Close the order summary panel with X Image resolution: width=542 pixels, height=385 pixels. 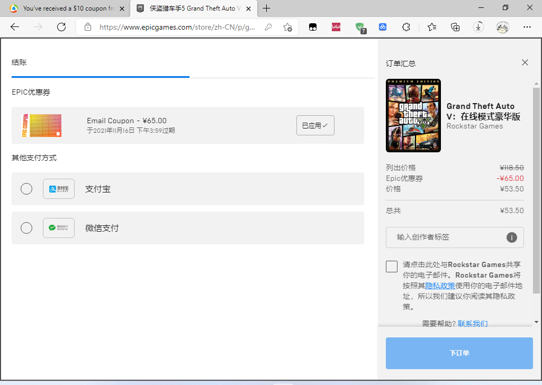pyautogui.click(x=525, y=62)
